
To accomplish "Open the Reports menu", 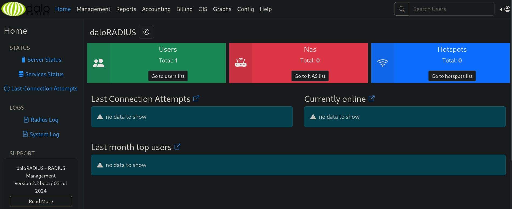I will pos(126,9).
